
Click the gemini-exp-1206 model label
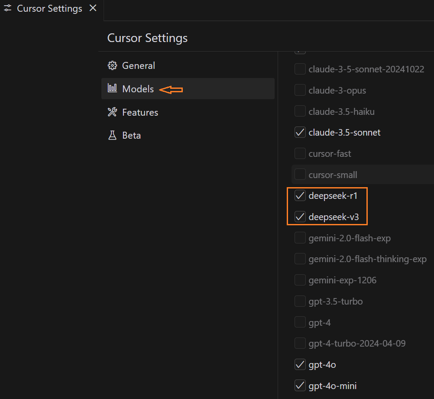tap(342, 280)
